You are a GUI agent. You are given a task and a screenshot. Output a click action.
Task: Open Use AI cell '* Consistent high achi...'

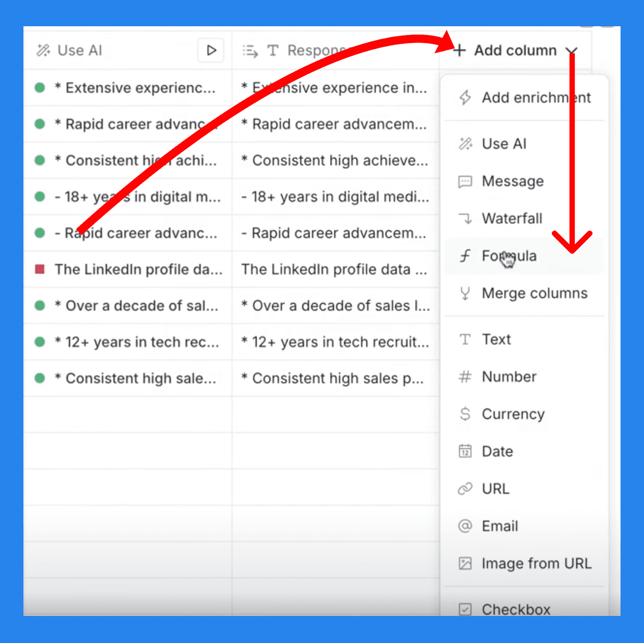[x=128, y=160]
